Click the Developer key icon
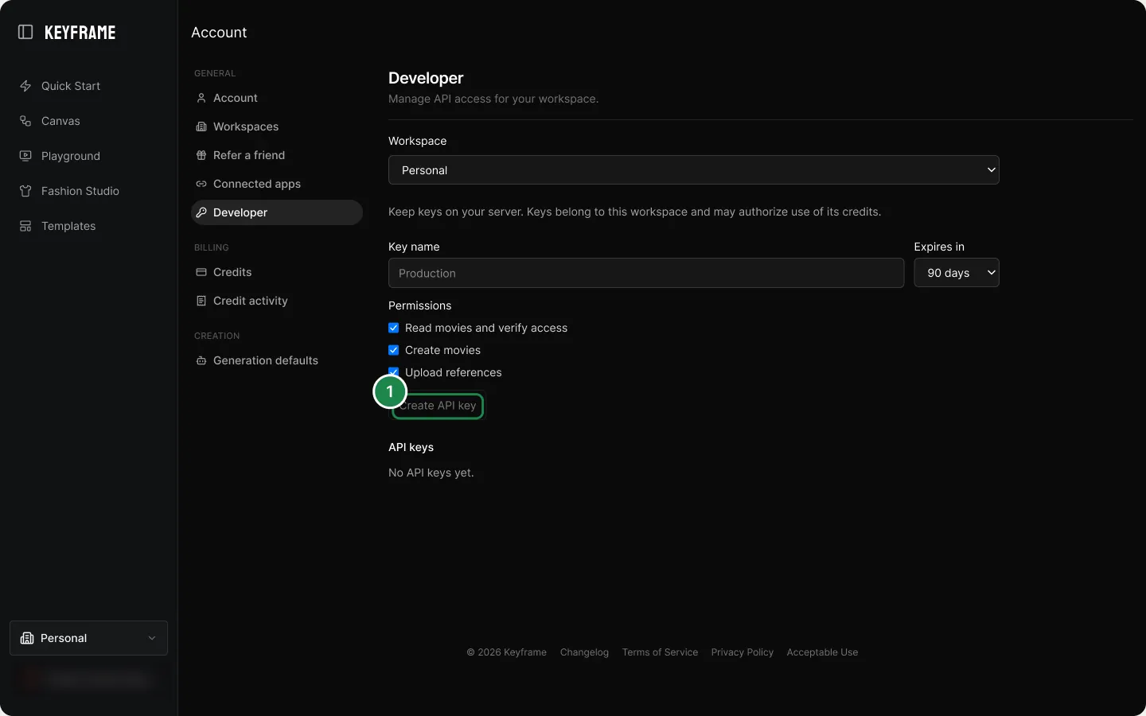The height and width of the screenshot is (716, 1146). point(201,212)
